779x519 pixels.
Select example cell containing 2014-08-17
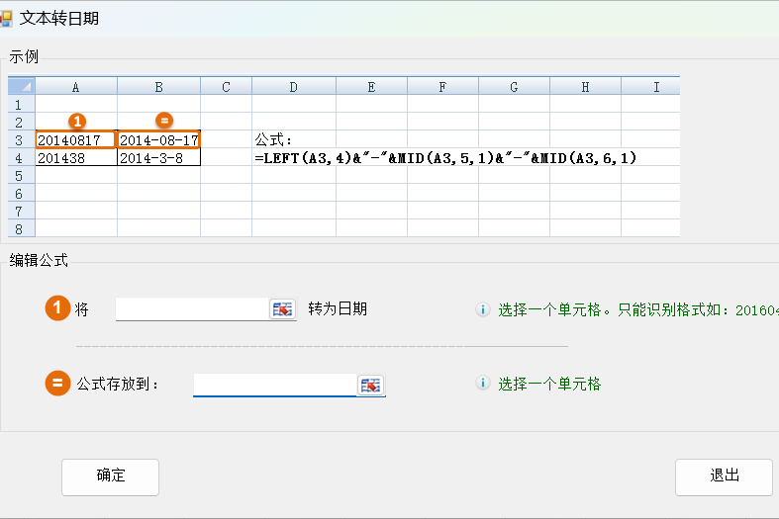coord(158,140)
